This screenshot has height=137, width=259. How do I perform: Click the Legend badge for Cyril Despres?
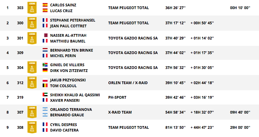click(32, 127)
